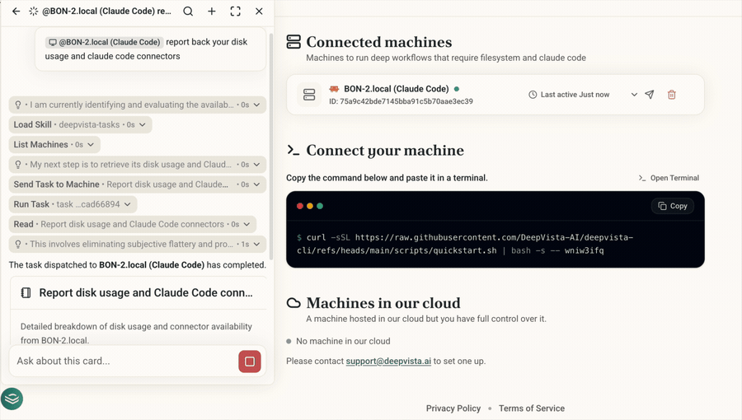Click lightbulb icon on first thought step
742x420 pixels.
tap(18, 105)
